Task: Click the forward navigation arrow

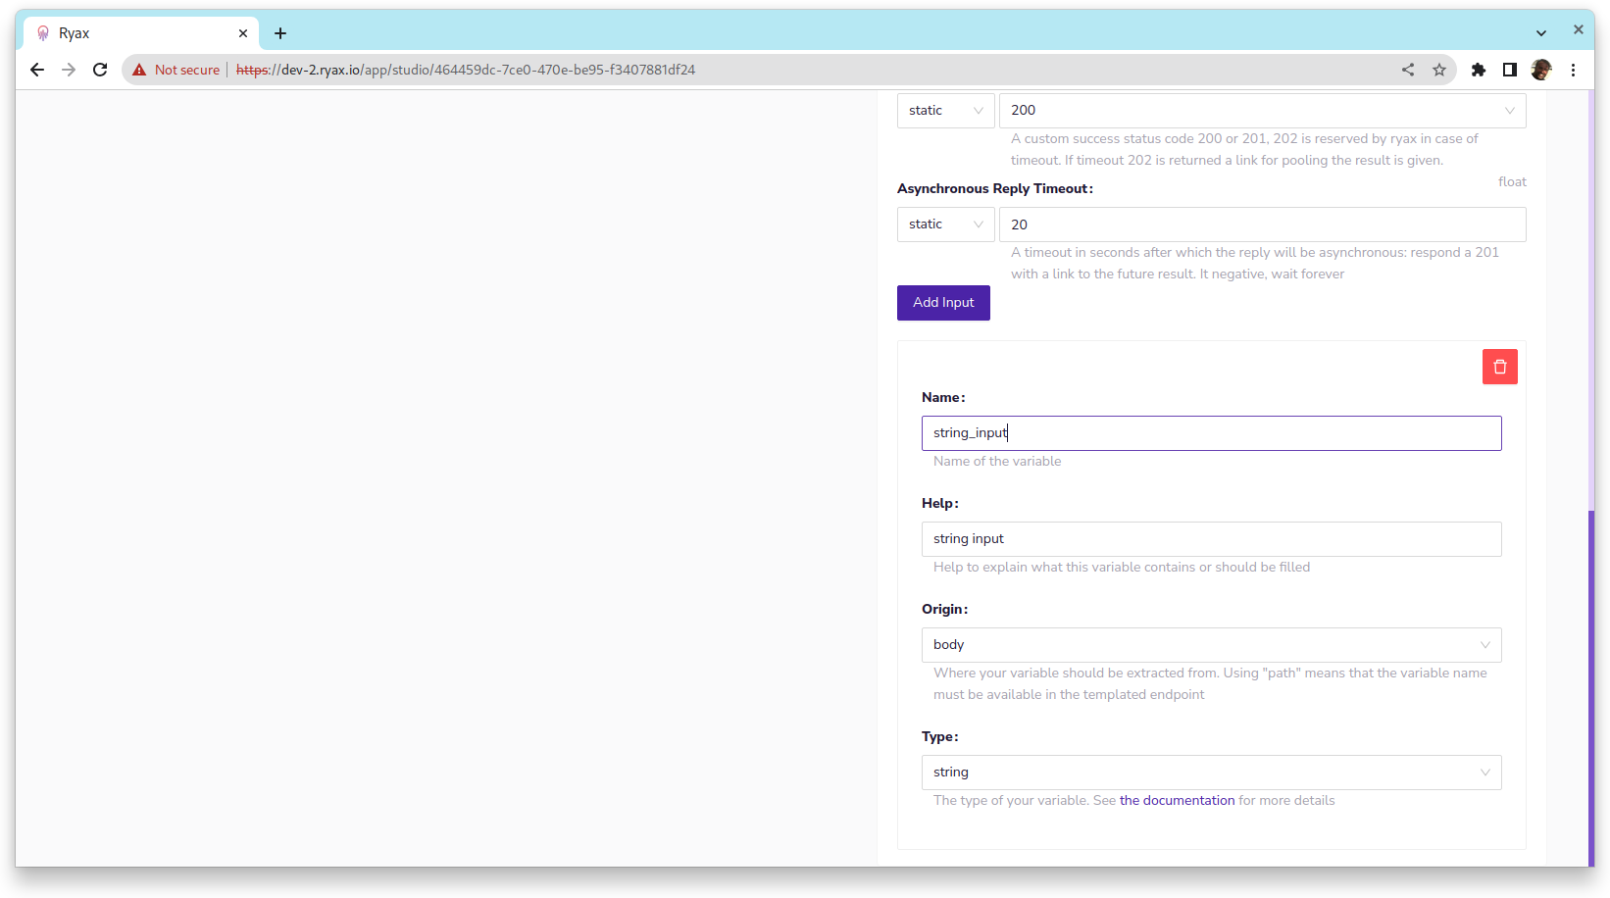Action: (x=69, y=70)
